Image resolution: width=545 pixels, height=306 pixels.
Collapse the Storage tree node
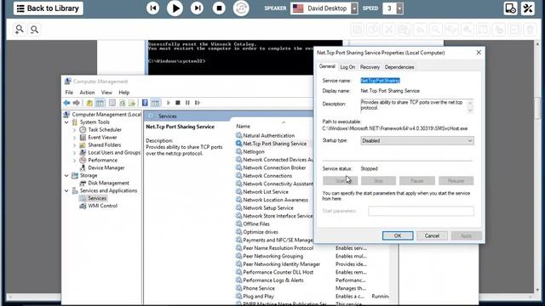[x=66, y=176]
